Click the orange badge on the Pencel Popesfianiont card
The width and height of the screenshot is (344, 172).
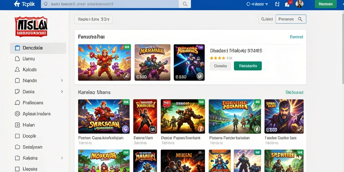click(x=201, y=129)
